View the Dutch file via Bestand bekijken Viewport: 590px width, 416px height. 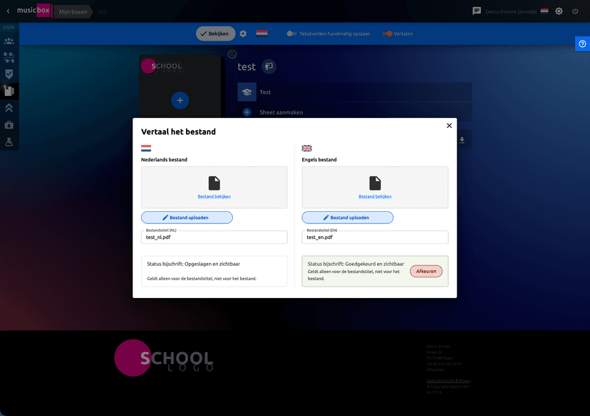(214, 196)
